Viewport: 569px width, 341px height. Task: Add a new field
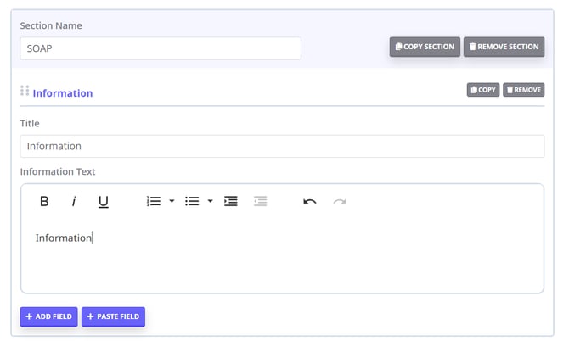(x=48, y=316)
